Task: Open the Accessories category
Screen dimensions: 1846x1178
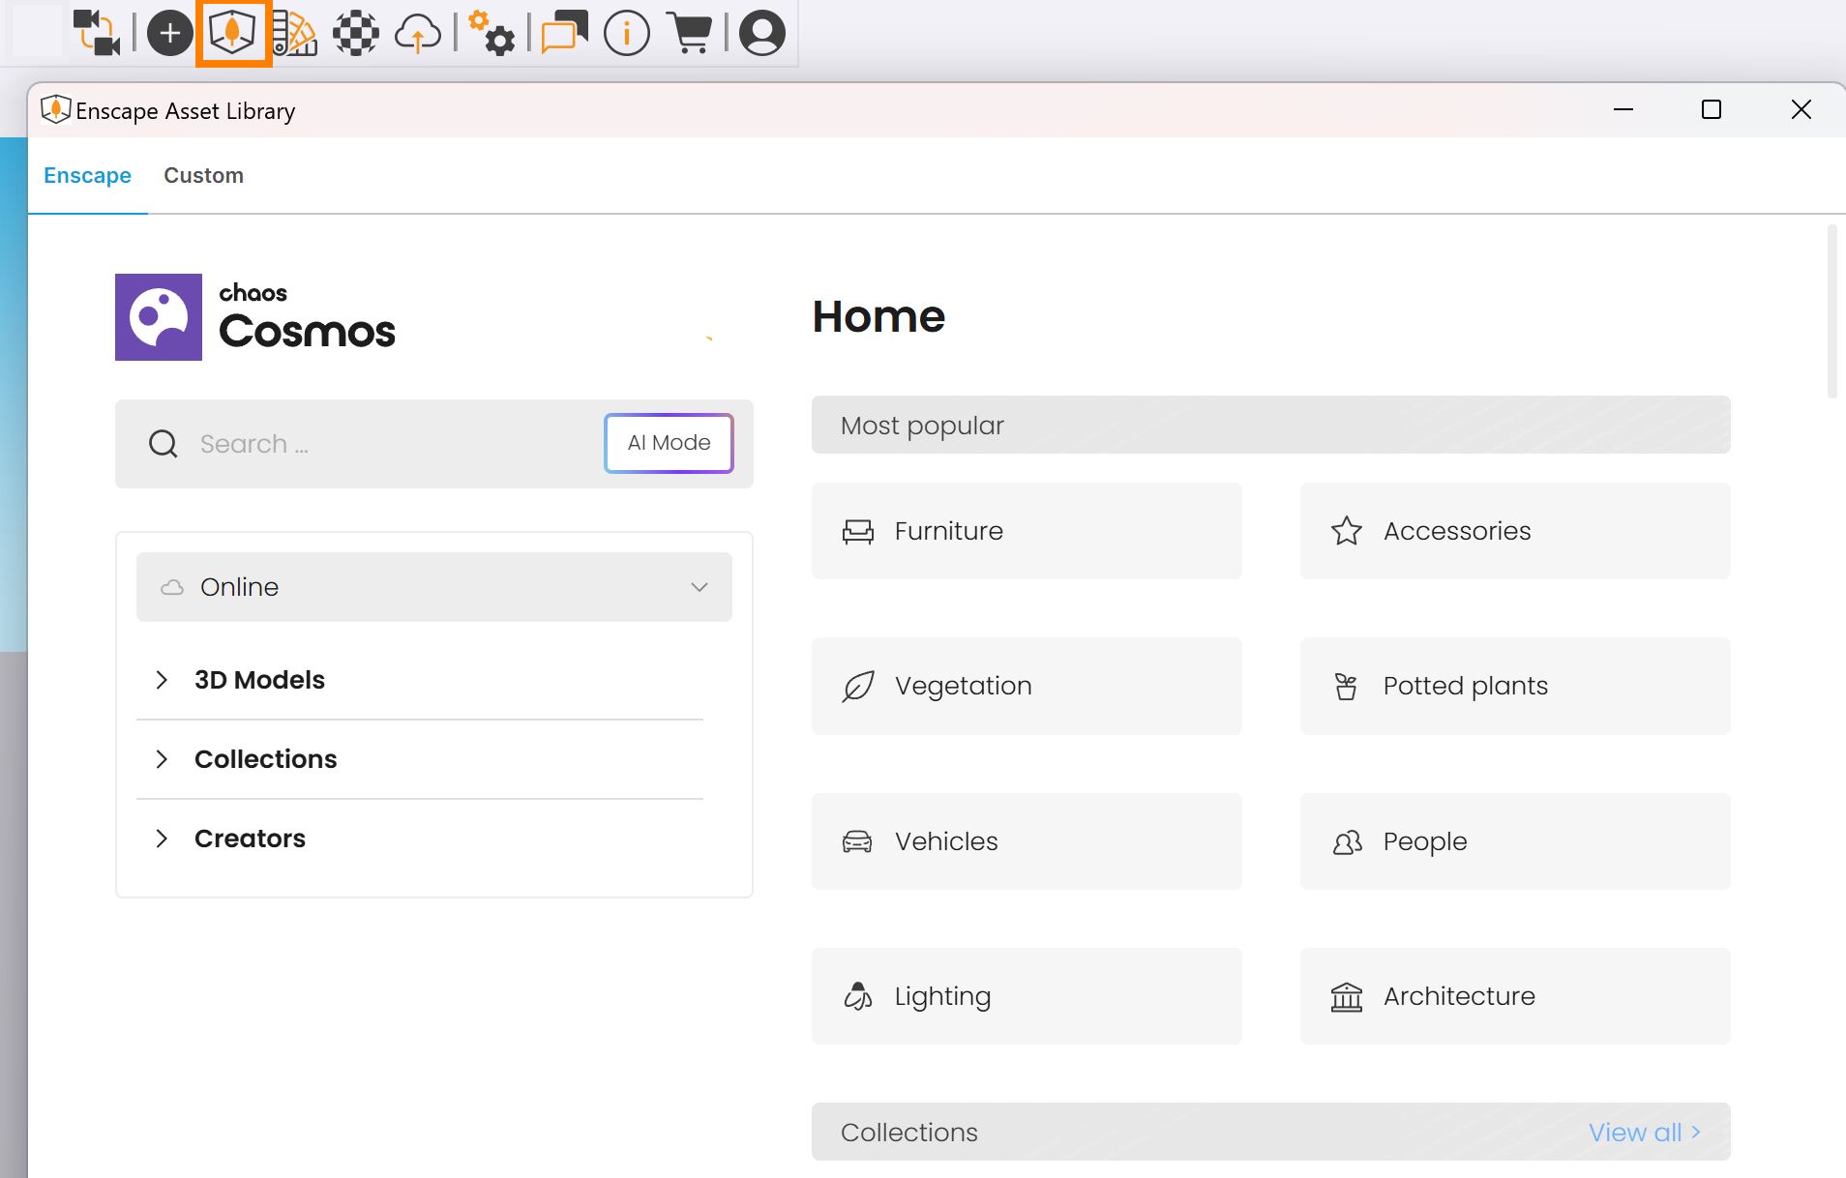Action: click(x=1515, y=531)
